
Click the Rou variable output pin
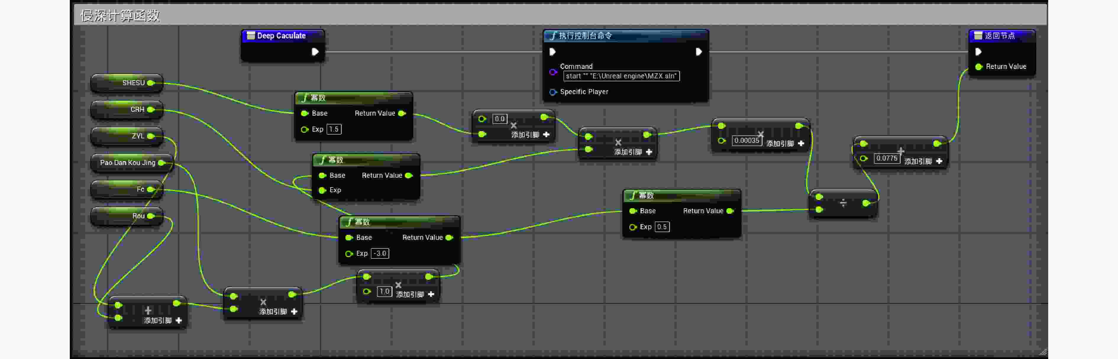151,216
